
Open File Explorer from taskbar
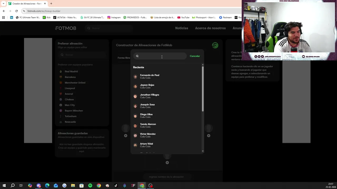73,186
